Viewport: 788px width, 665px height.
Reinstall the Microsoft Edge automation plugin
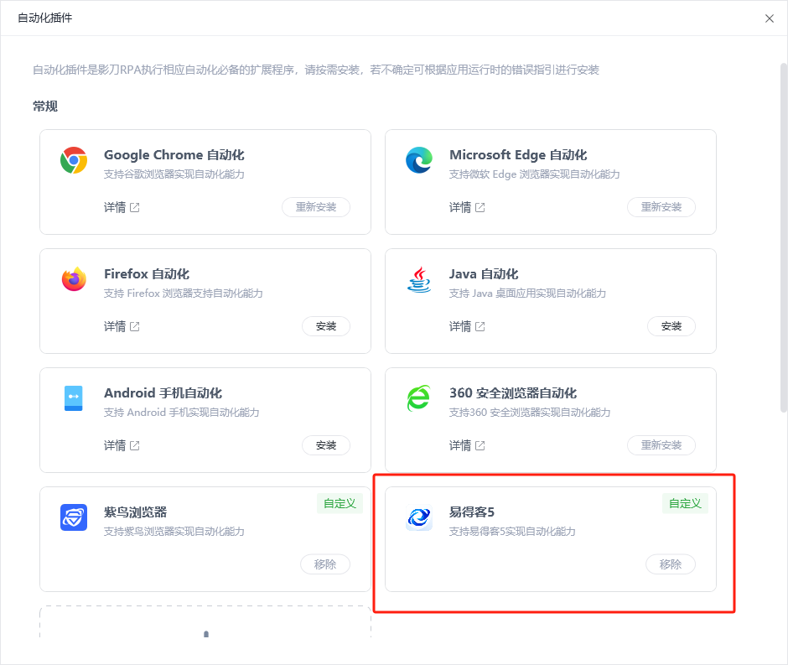pos(661,207)
